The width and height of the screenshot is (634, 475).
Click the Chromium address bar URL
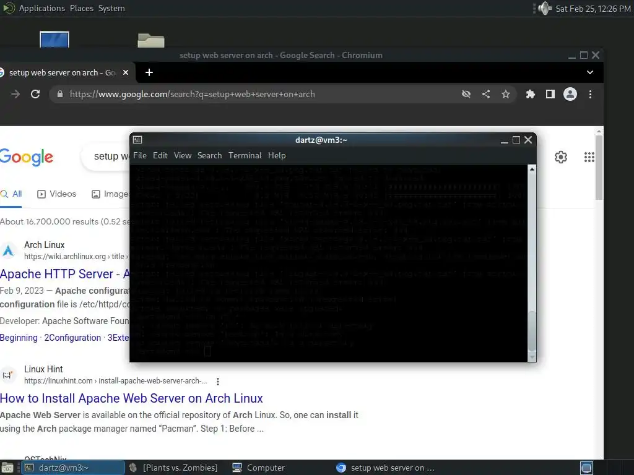[x=192, y=94]
